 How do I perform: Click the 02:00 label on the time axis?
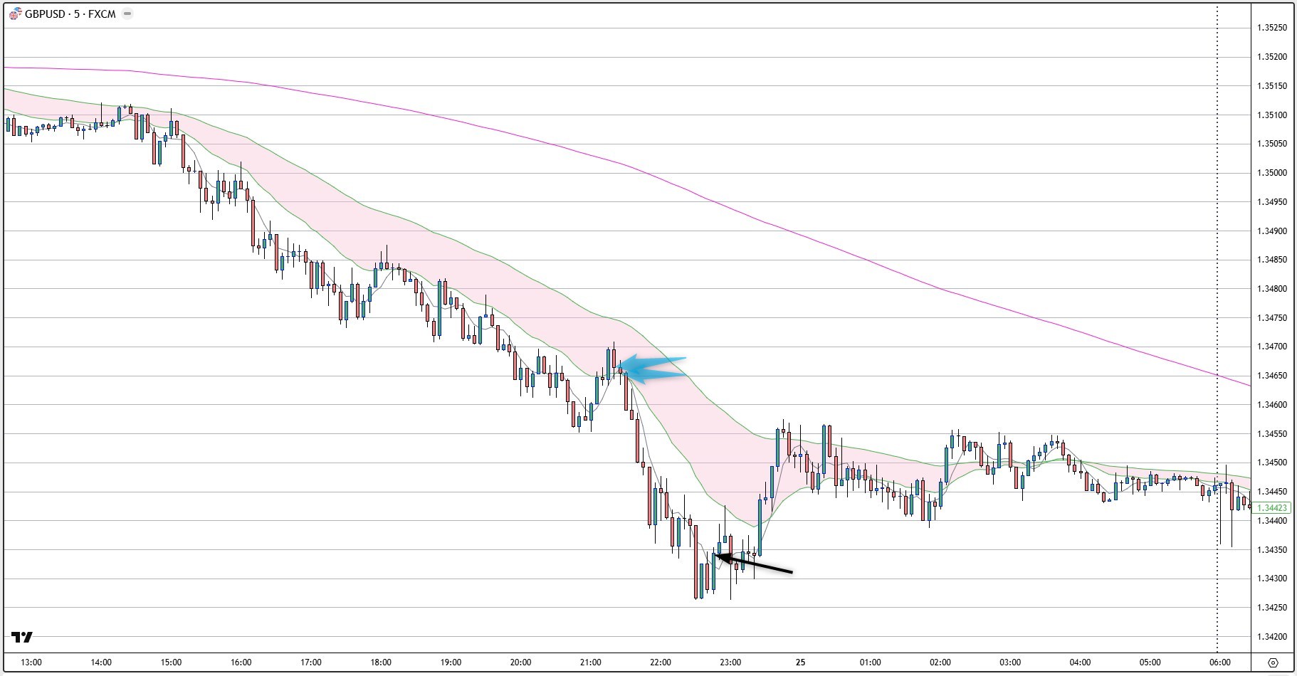point(940,662)
